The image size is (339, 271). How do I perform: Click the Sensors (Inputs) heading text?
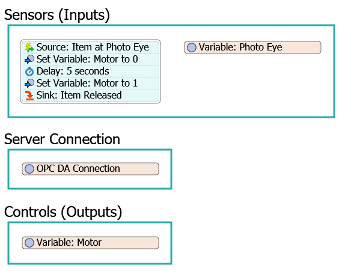coord(57,15)
